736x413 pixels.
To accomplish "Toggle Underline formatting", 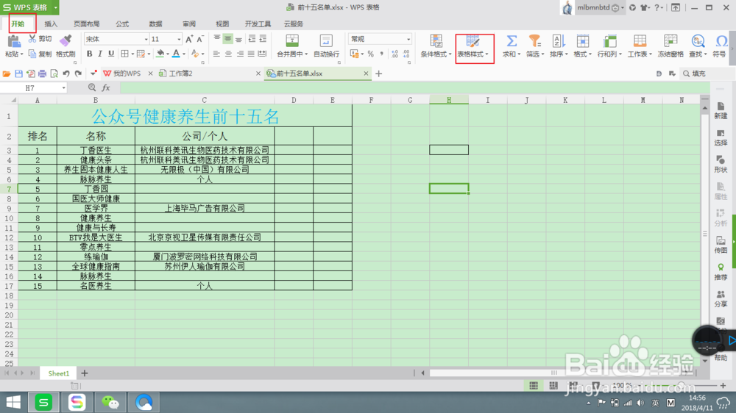I will coord(111,54).
